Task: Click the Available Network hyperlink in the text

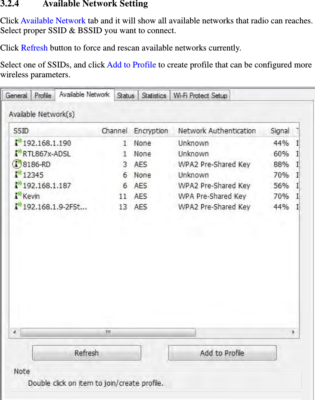Action: click(53, 21)
